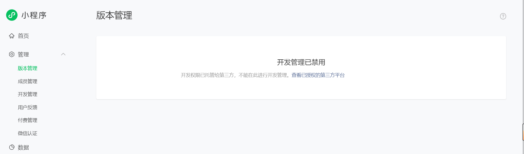Open 开发管理 in the sidebar
Screen dimensions: 524x154
coord(28,94)
